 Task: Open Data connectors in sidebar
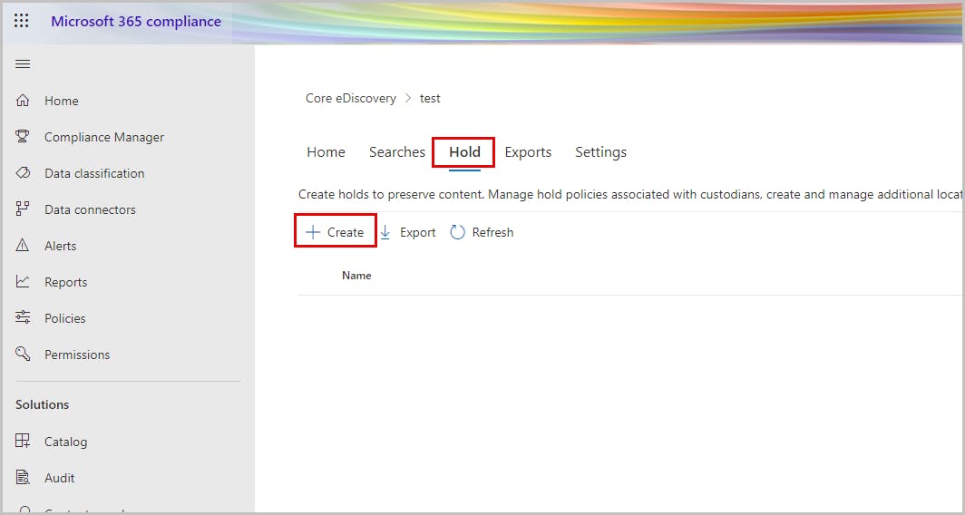click(90, 209)
